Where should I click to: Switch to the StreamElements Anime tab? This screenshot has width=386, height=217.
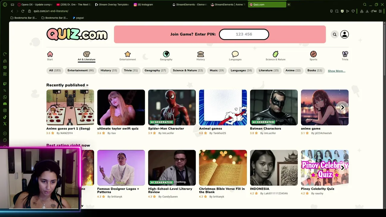point(228,5)
